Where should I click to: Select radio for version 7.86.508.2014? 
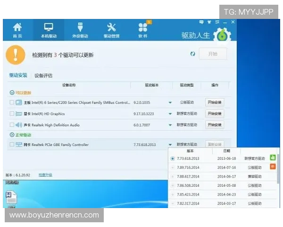[x=173, y=185]
